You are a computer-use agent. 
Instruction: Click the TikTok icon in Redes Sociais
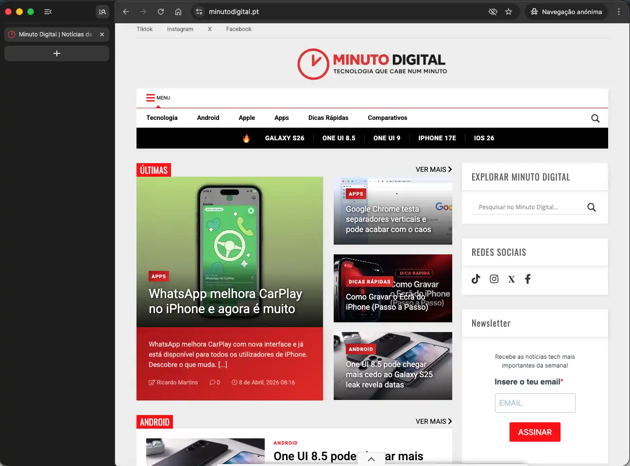point(476,279)
